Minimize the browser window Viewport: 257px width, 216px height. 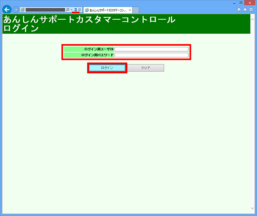coord(235,3)
